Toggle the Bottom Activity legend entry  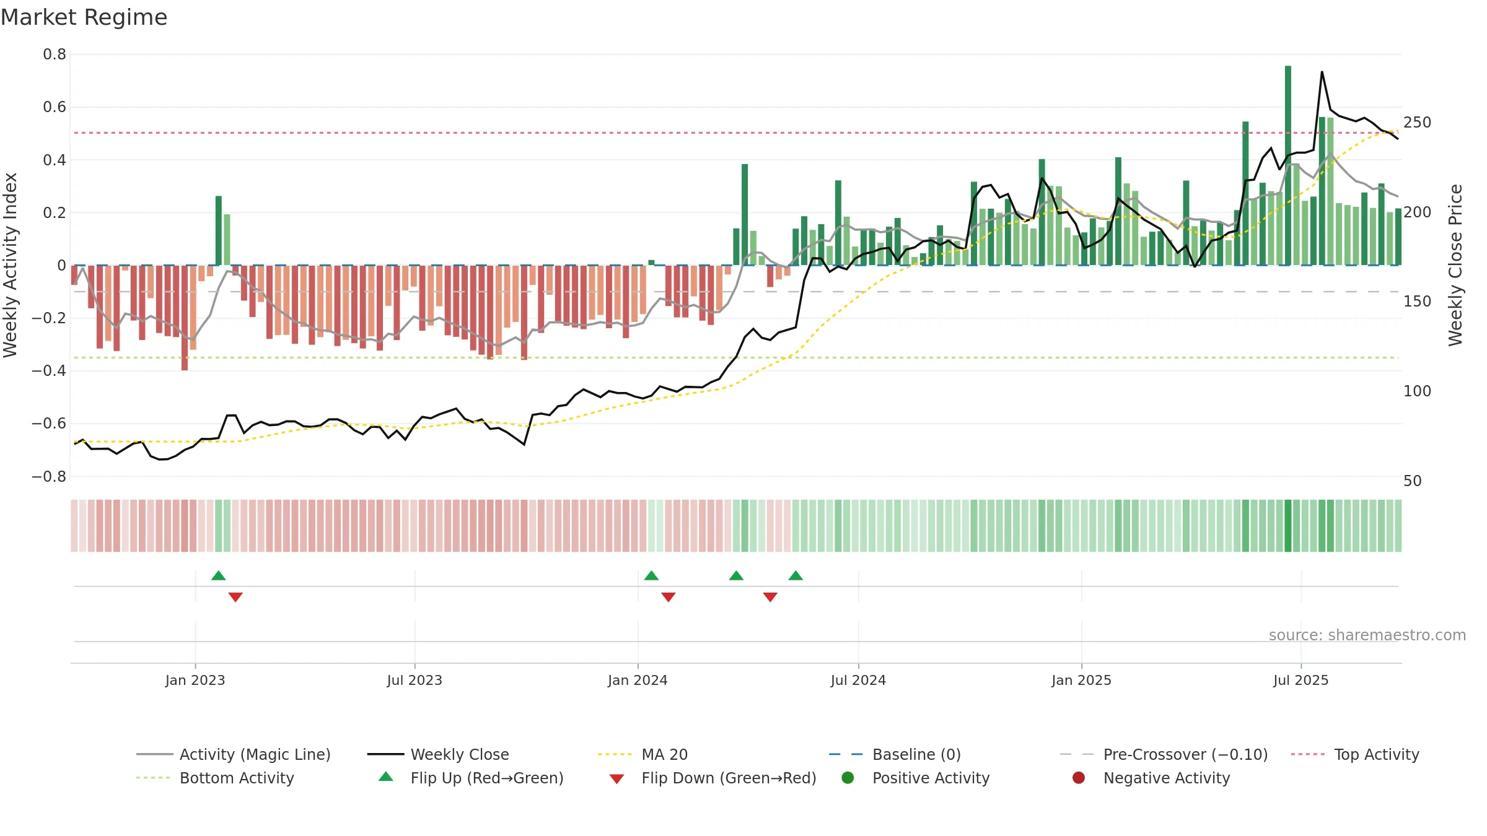[215, 778]
